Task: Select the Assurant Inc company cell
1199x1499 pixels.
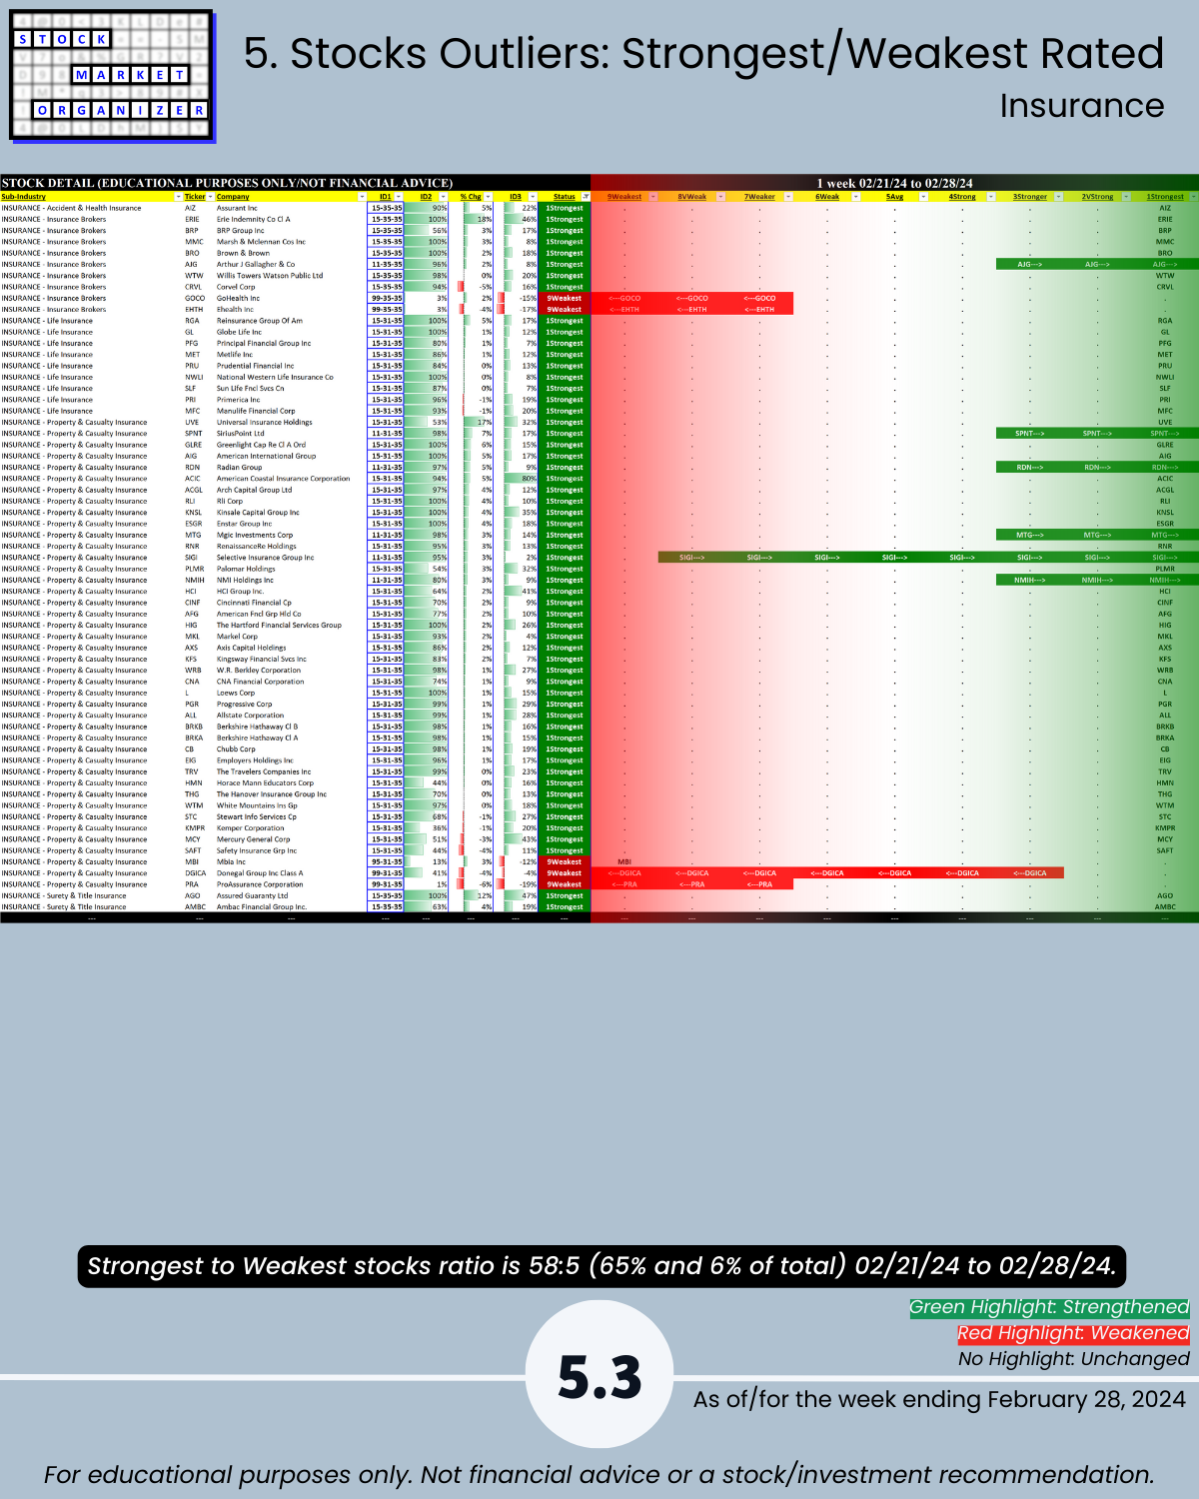Action: click(x=291, y=208)
